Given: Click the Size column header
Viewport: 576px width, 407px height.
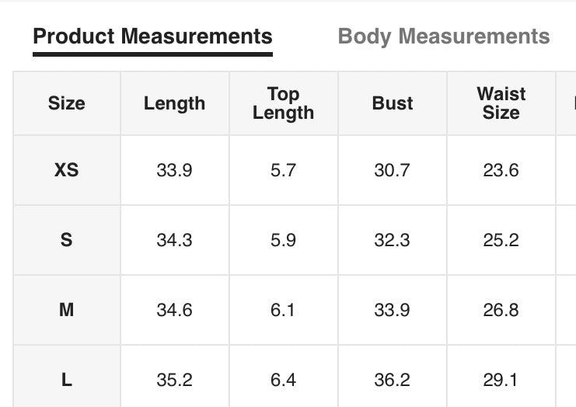Looking at the screenshot, I should [x=67, y=103].
